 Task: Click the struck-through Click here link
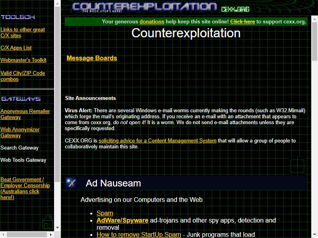click(x=242, y=22)
